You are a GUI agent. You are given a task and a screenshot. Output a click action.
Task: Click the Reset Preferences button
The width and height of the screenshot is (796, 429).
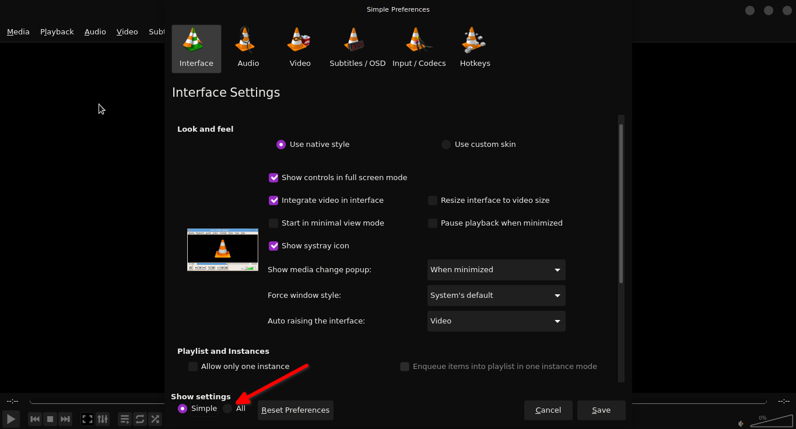tap(295, 410)
